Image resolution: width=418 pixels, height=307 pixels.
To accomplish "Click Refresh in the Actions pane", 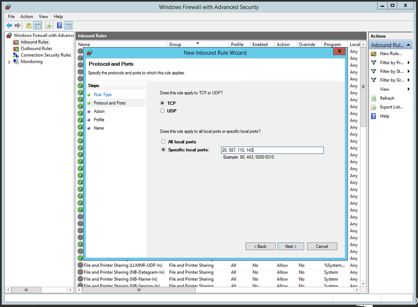I will [387, 99].
